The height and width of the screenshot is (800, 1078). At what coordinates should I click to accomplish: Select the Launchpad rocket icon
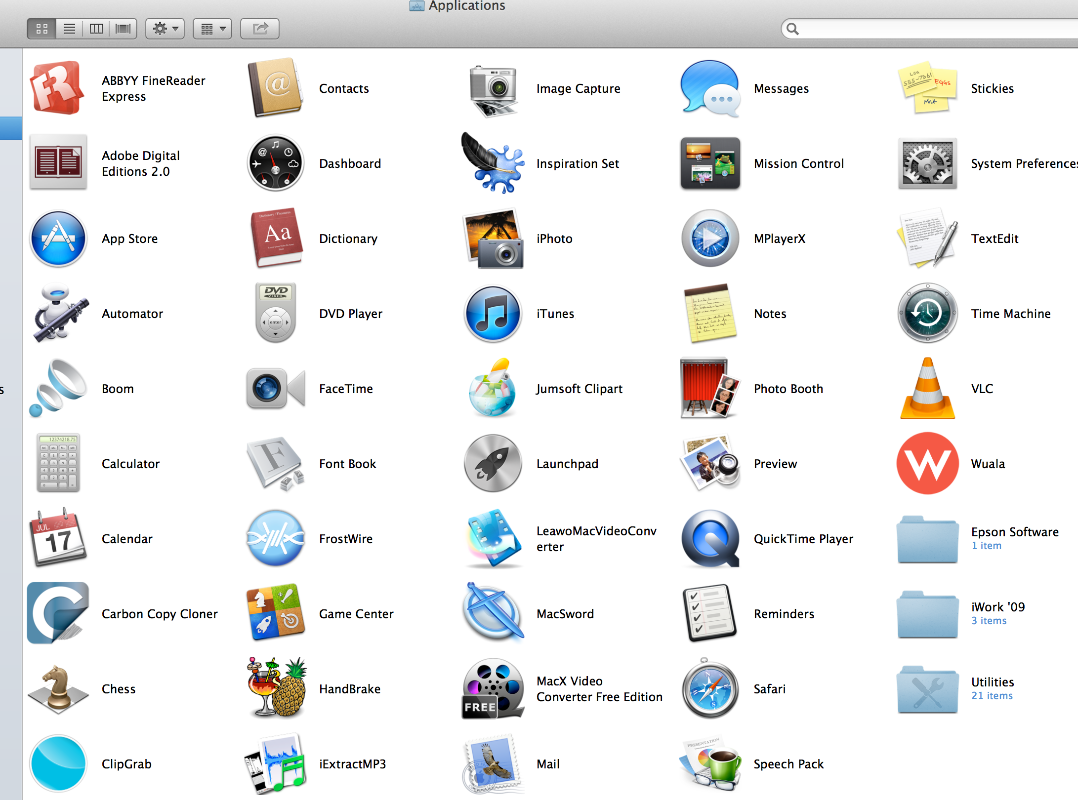coord(493,463)
